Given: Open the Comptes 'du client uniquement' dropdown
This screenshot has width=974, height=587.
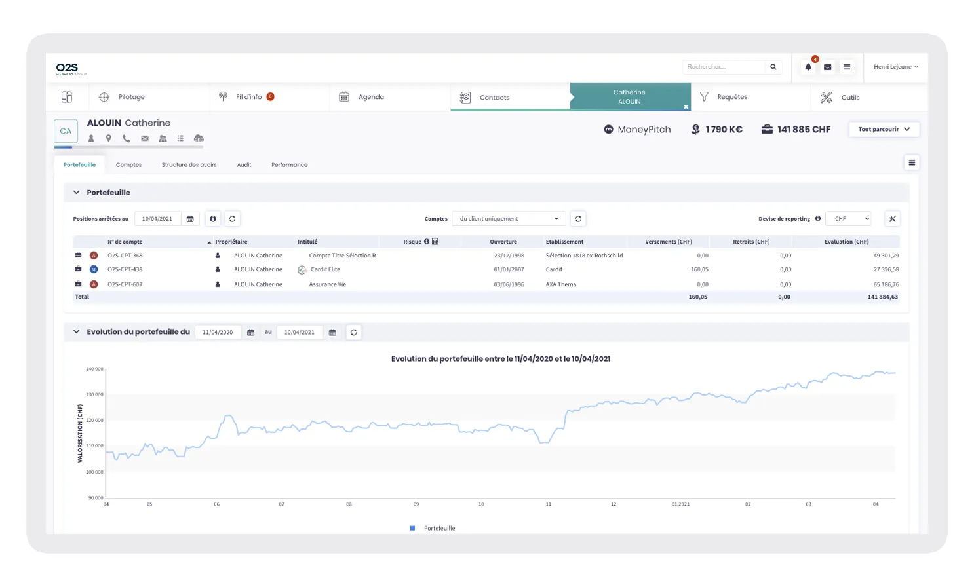Looking at the screenshot, I should click(x=509, y=219).
